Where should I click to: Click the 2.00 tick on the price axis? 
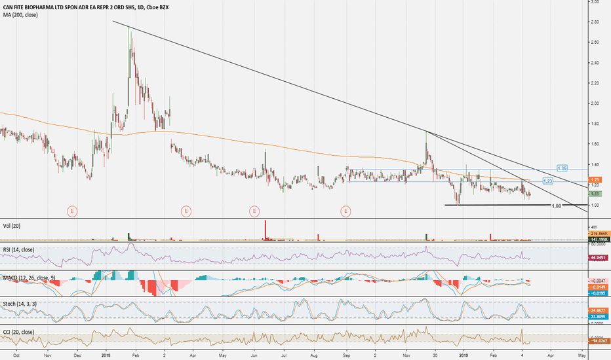click(x=595, y=103)
